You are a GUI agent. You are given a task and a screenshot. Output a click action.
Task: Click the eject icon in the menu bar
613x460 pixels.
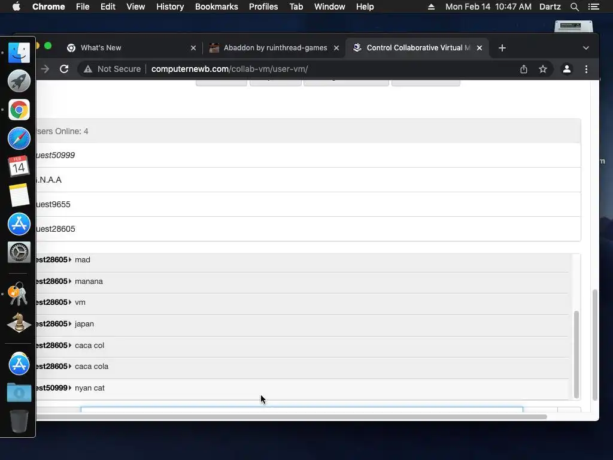(x=431, y=7)
